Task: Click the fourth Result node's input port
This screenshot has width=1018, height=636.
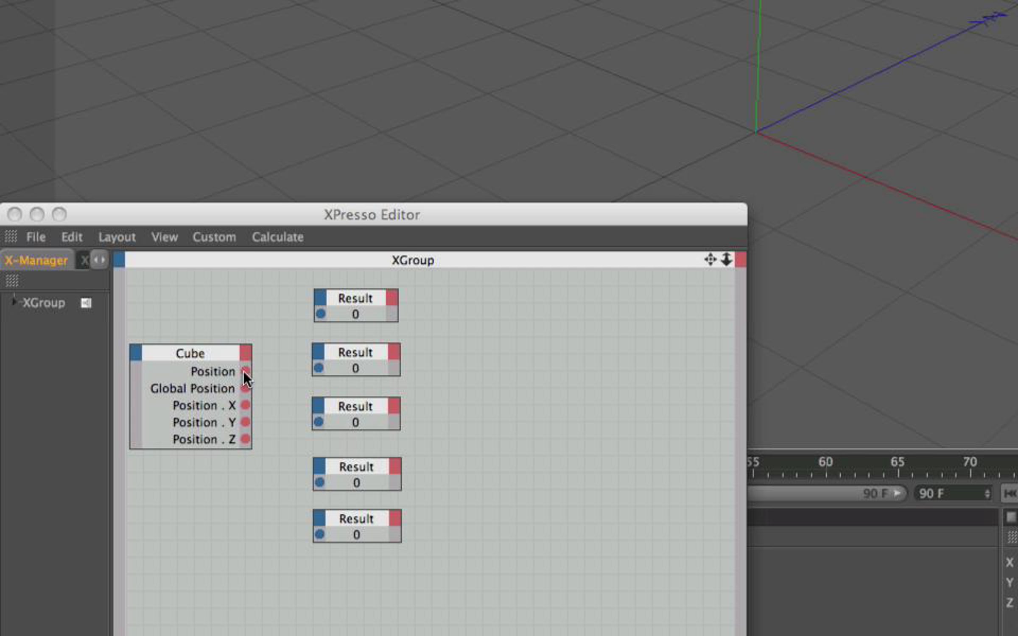Action: 320,482
